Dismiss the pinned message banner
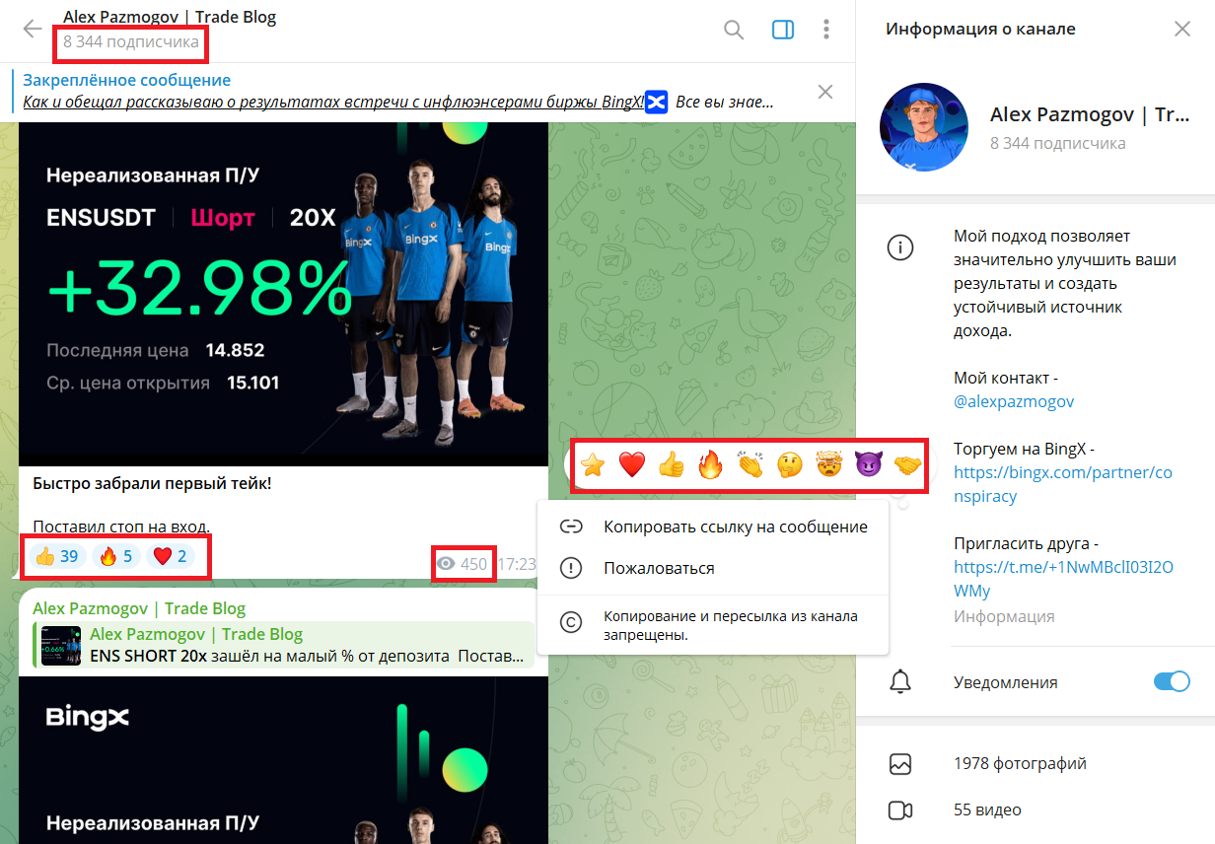The width and height of the screenshot is (1215, 844). point(825,92)
